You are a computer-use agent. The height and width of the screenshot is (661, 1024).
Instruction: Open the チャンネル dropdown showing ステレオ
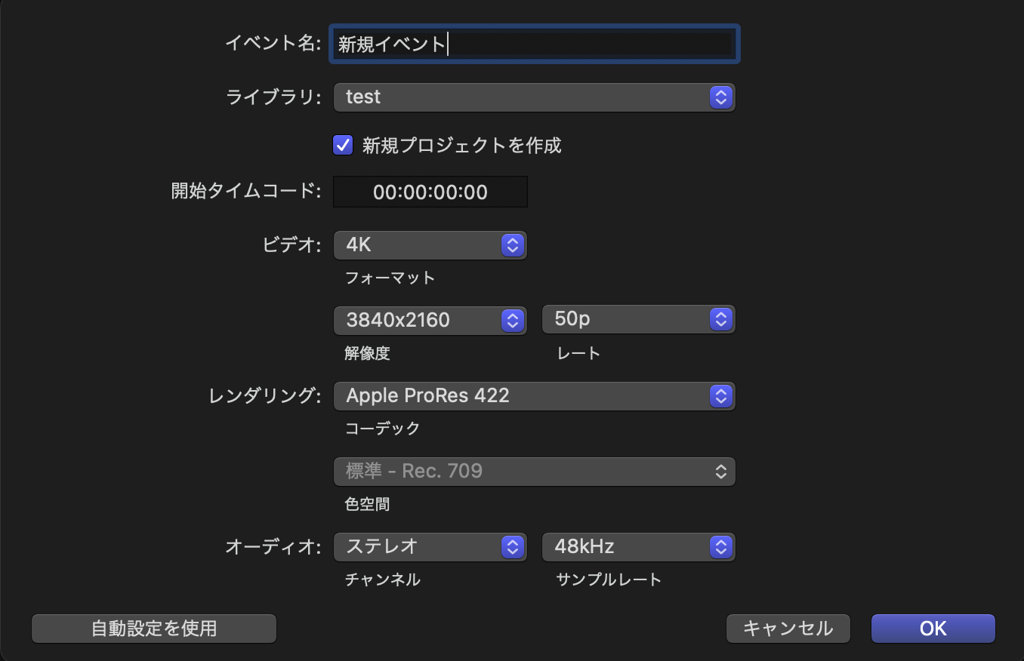click(419, 547)
